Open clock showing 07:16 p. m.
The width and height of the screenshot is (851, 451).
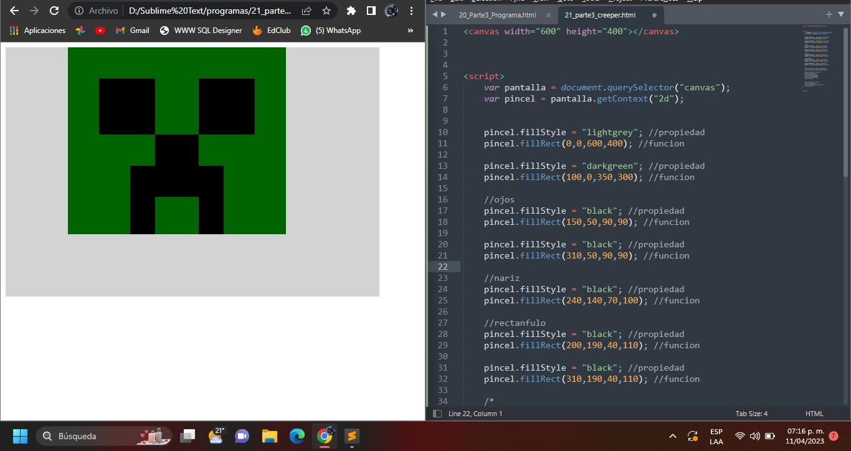tap(805, 436)
